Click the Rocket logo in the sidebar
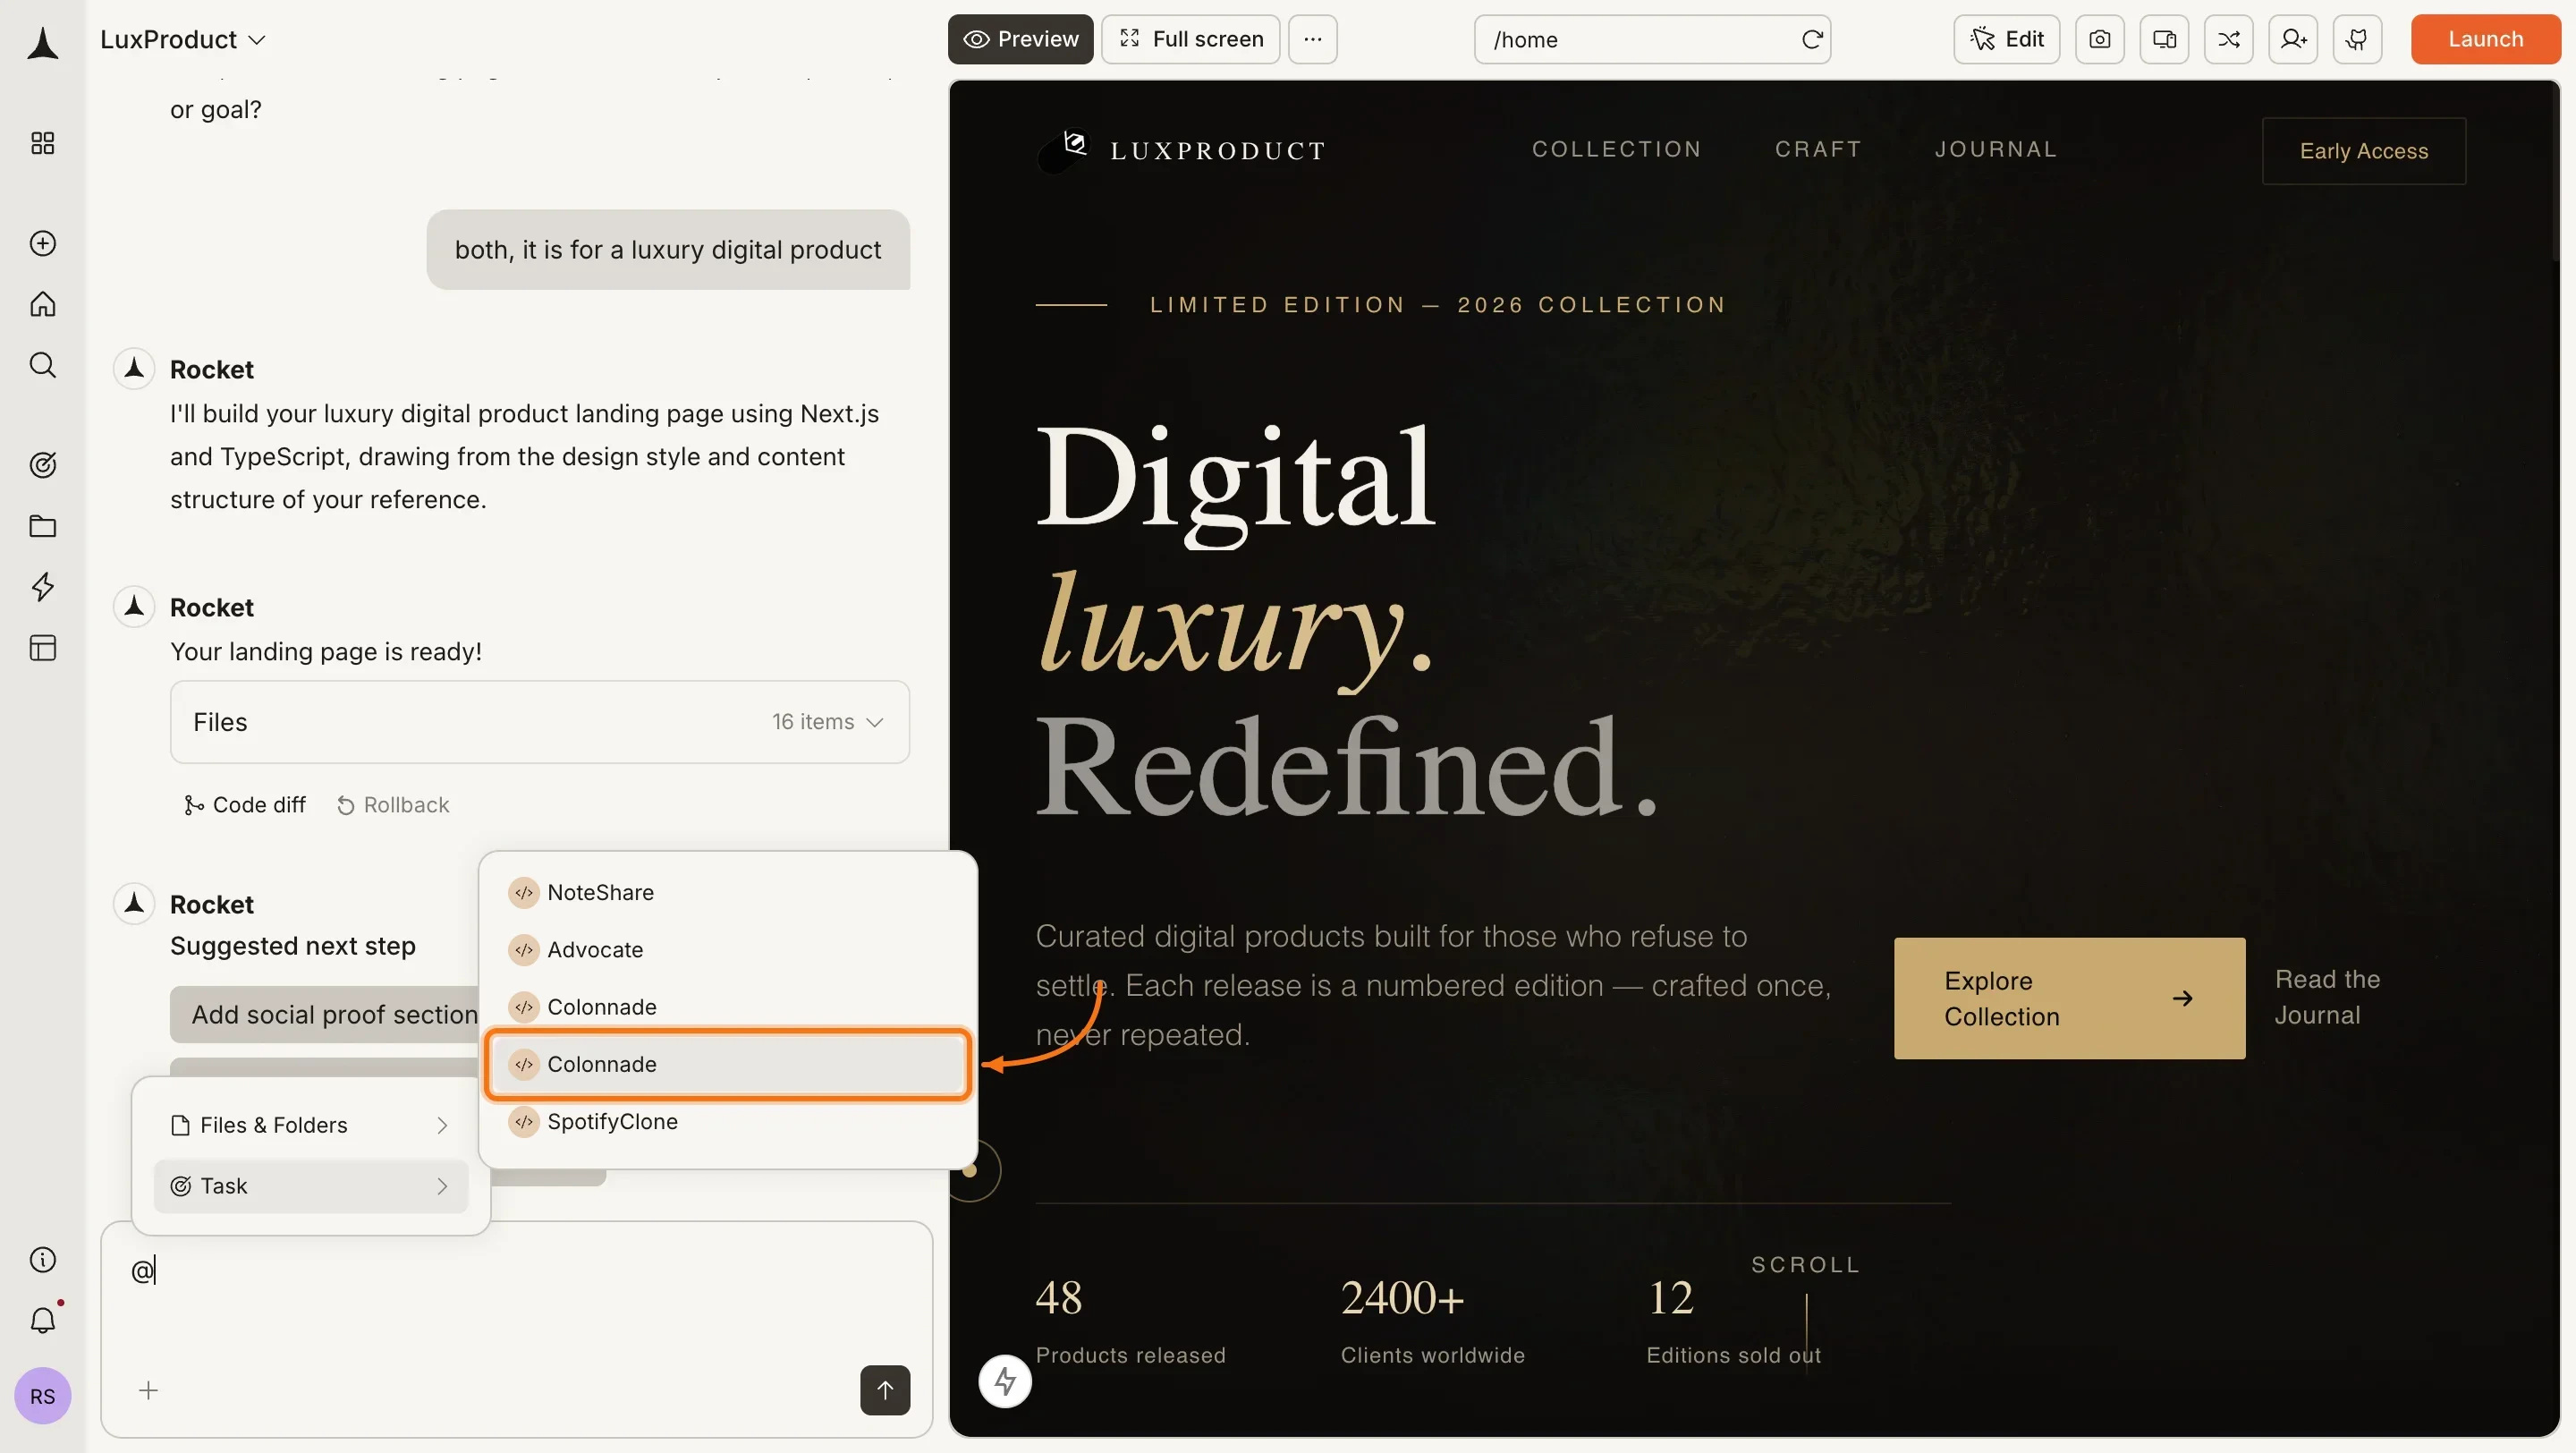The width and height of the screenshot is (2576, 1453). click(42, 43)
